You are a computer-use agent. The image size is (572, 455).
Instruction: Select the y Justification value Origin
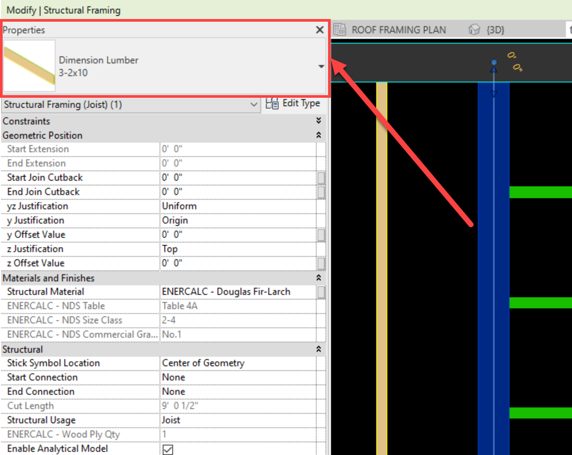pos(238,220)
